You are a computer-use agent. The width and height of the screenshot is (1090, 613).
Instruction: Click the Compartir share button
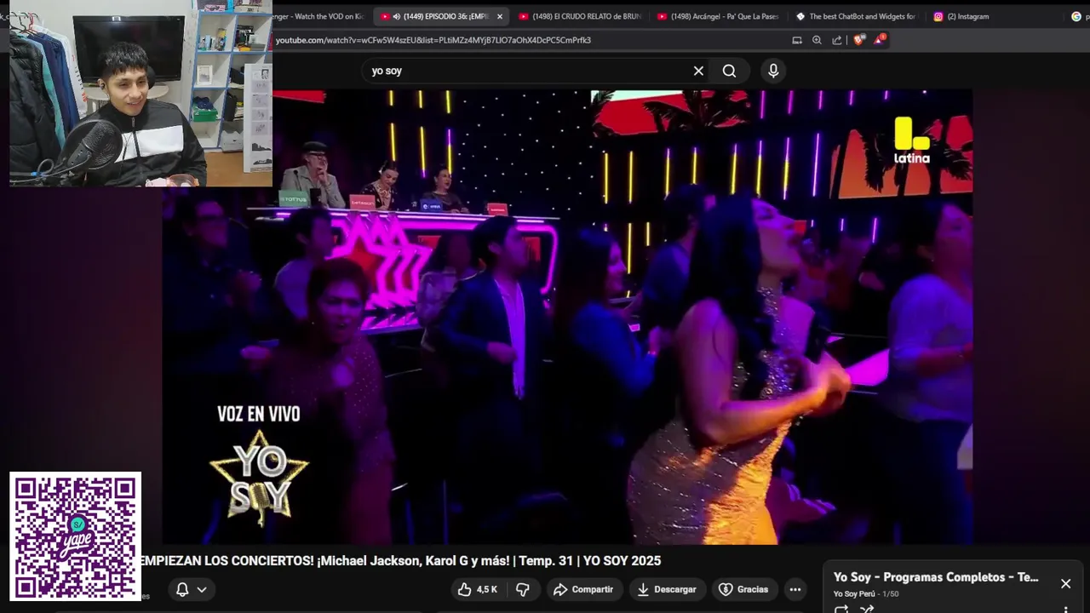point(583,589)
